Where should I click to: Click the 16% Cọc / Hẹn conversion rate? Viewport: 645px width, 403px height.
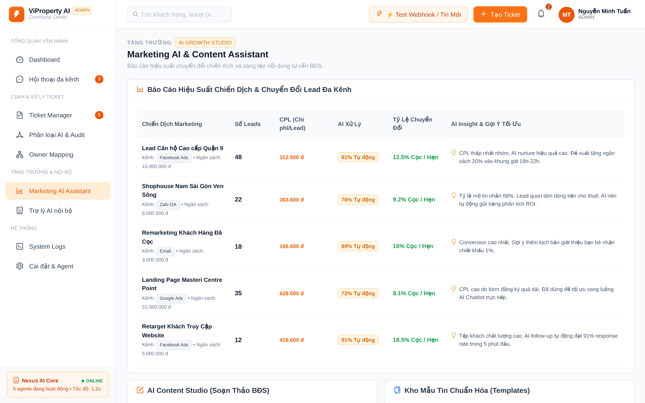413,246
